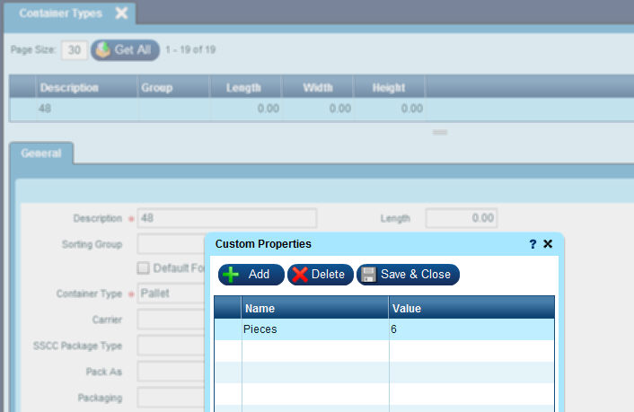Sort by Value column in Custom Properties

pyautogui.click(x=471, y=308)
